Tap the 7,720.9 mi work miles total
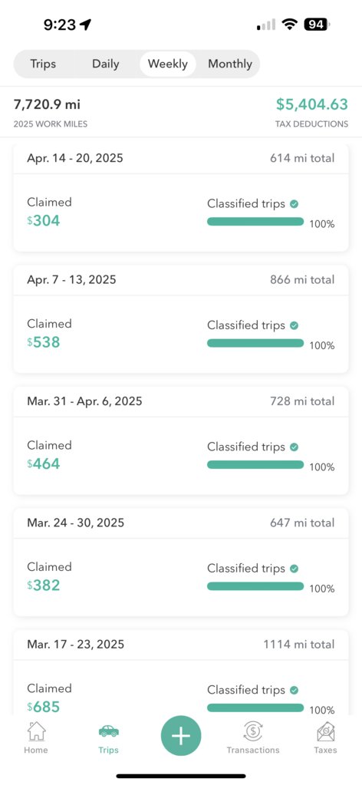 [x=47, y=104]
